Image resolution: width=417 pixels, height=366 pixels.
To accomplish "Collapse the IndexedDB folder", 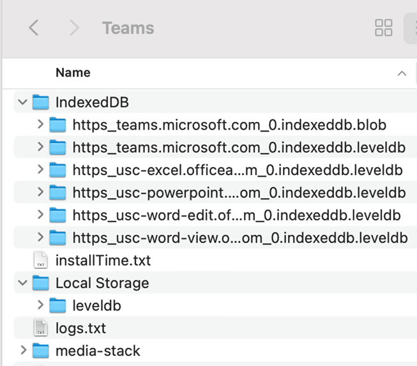I will 23,102.
